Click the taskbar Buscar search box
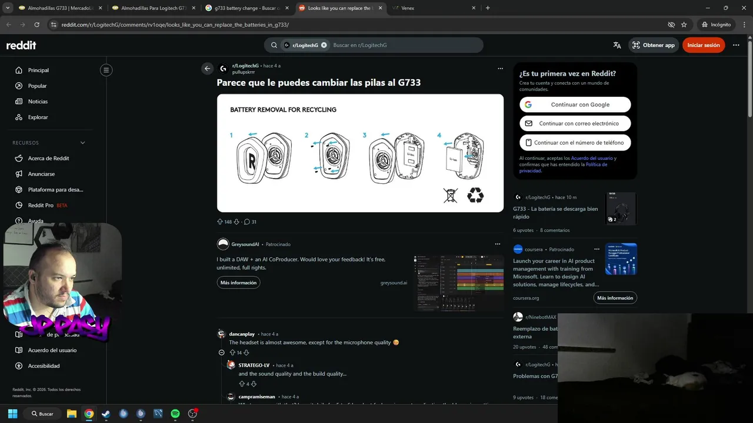This screenshot has width=753, height=423. (42, 414)
